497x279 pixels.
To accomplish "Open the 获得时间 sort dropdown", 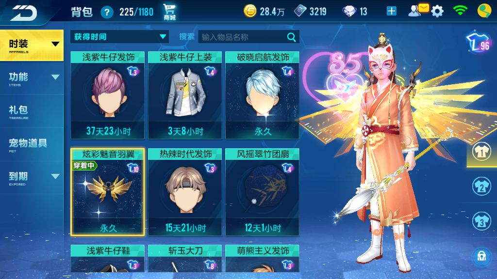I will (x=119, y=37).
